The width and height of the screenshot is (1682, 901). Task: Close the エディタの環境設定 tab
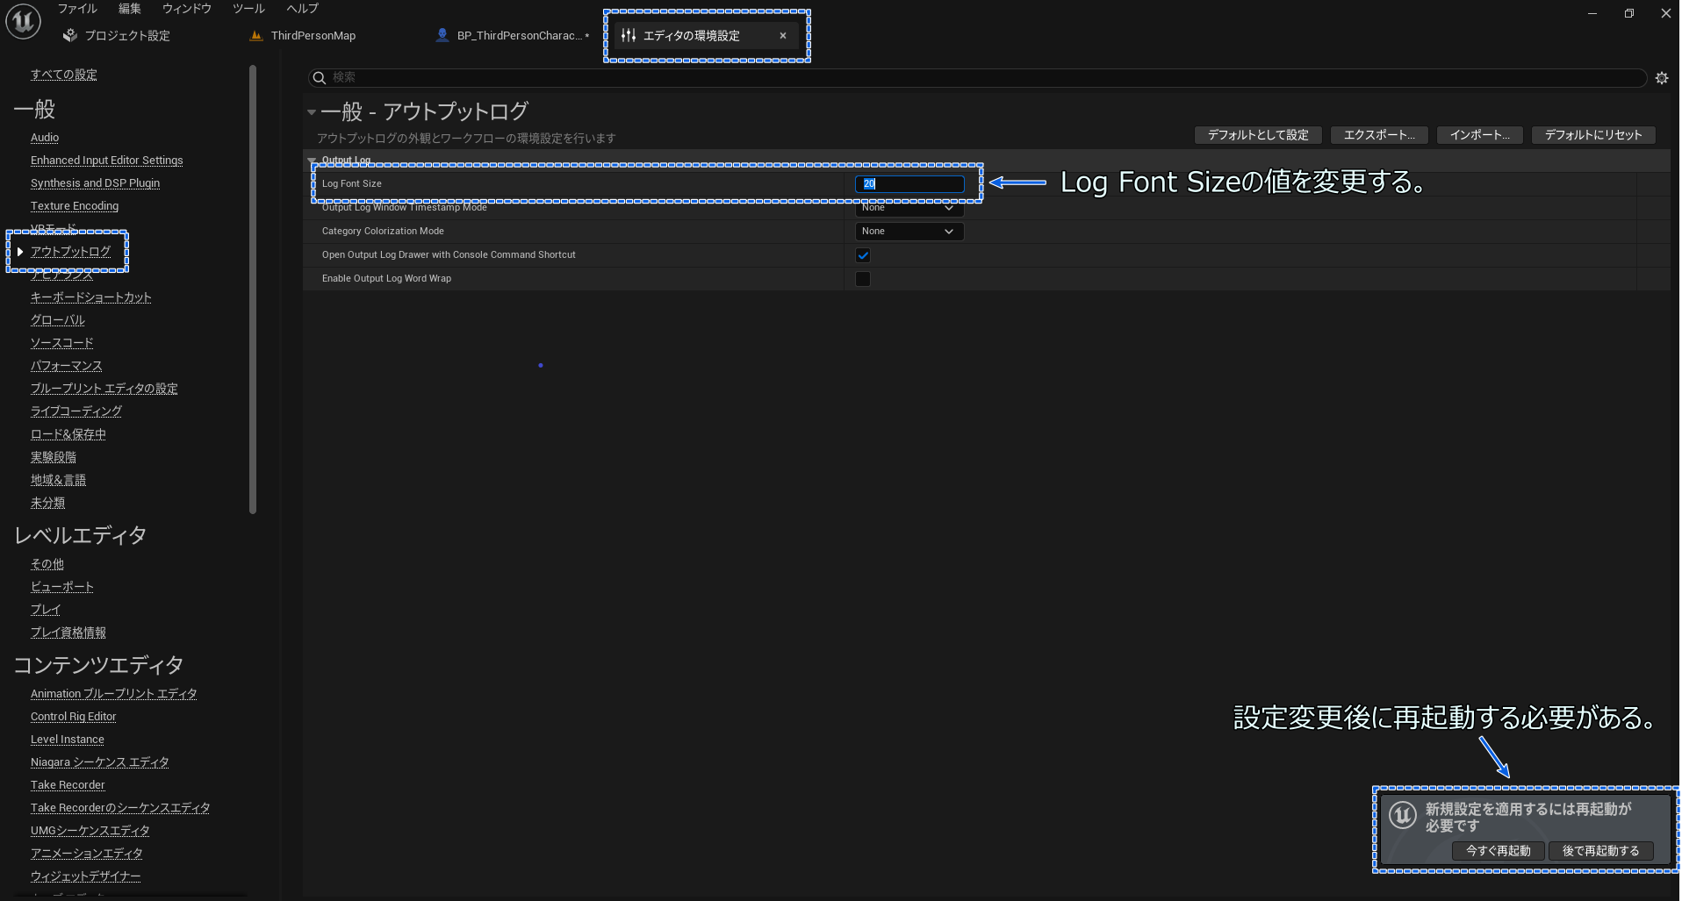point(783,36)
